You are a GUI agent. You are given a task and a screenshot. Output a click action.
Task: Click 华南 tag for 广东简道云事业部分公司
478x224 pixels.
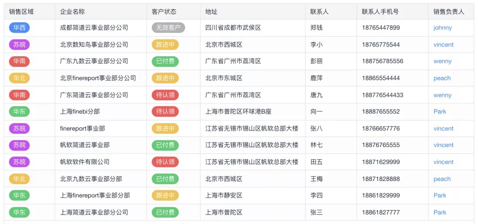(19, 95)
